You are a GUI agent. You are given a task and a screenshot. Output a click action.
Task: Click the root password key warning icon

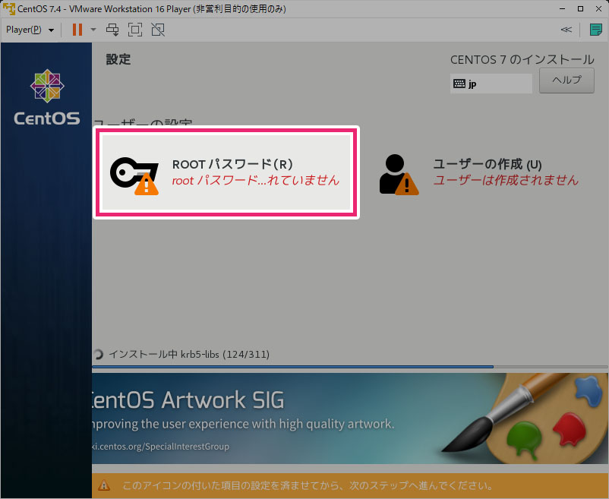[134, 176]
